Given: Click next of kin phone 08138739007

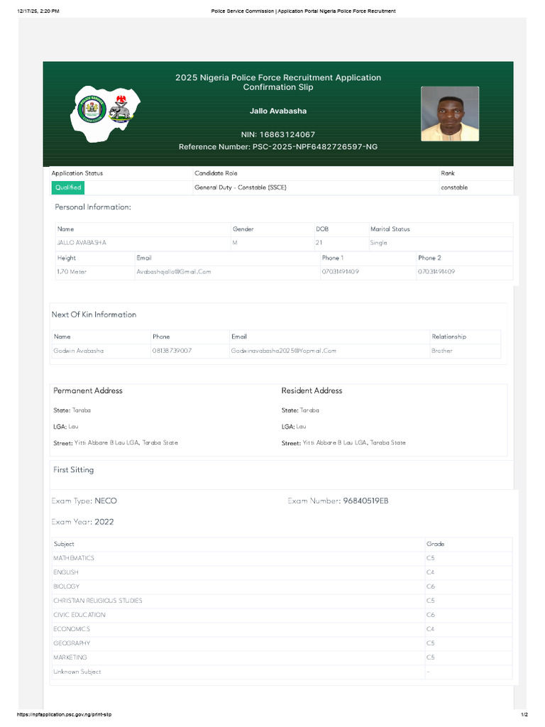Looking at the screenshot, I should pyautogui.click(x=172, y=351).
